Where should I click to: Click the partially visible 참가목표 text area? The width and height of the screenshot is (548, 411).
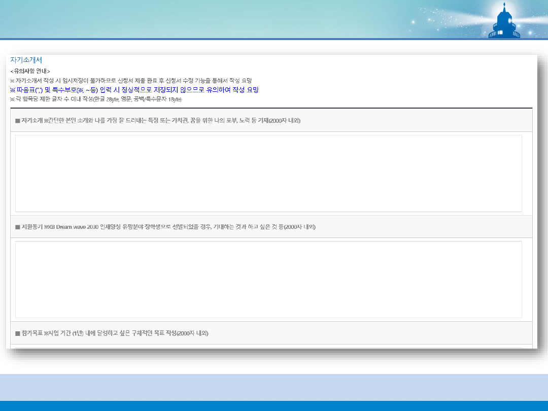click(x=268, y=348)
